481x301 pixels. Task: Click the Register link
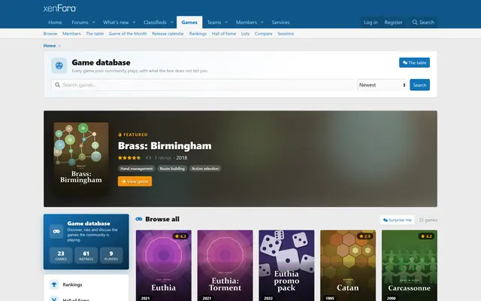[x=393, y=23]
